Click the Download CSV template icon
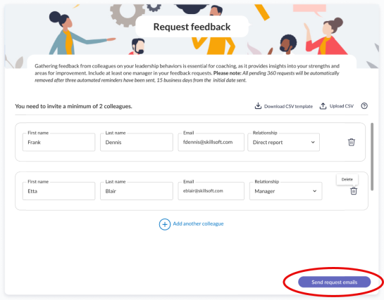The width and height of the screenshot is (384, 300). [258, 106]
